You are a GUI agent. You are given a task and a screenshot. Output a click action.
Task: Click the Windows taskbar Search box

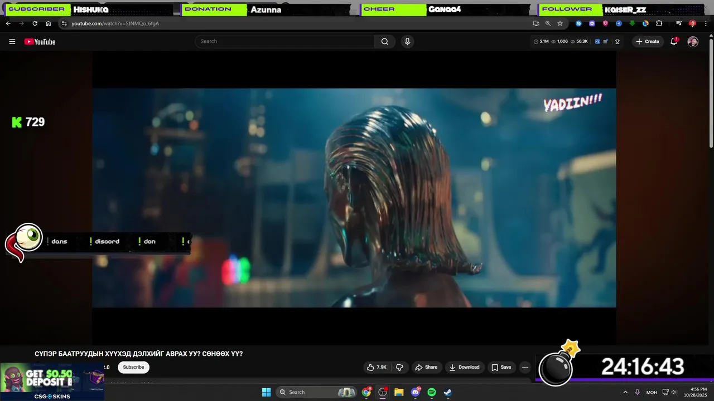point(316,392)
